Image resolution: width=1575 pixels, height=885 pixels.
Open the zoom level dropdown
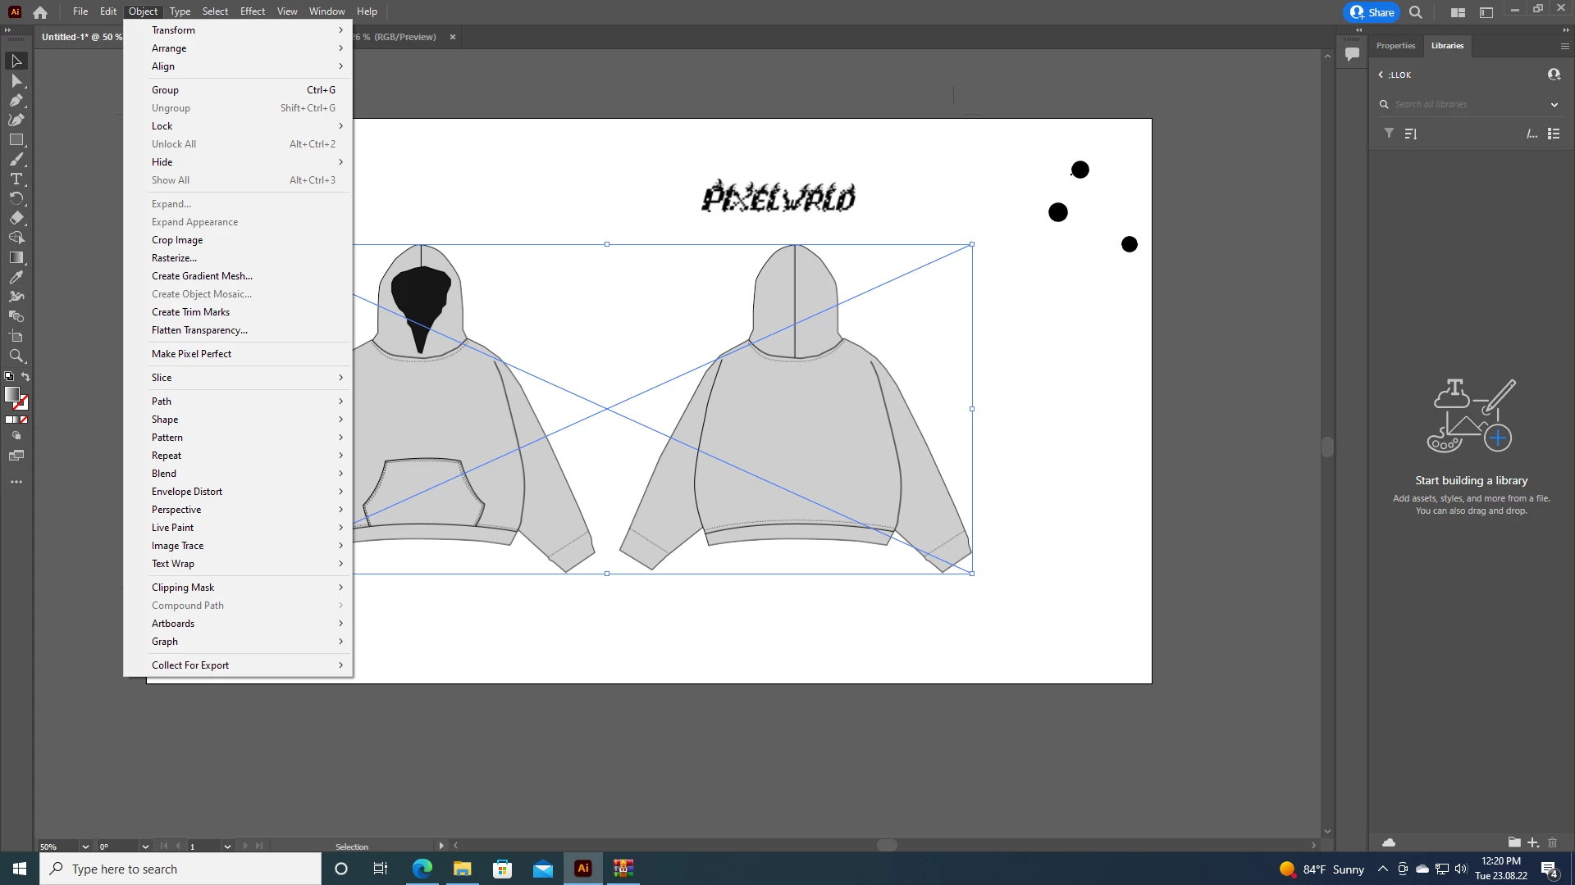point(85,846)
